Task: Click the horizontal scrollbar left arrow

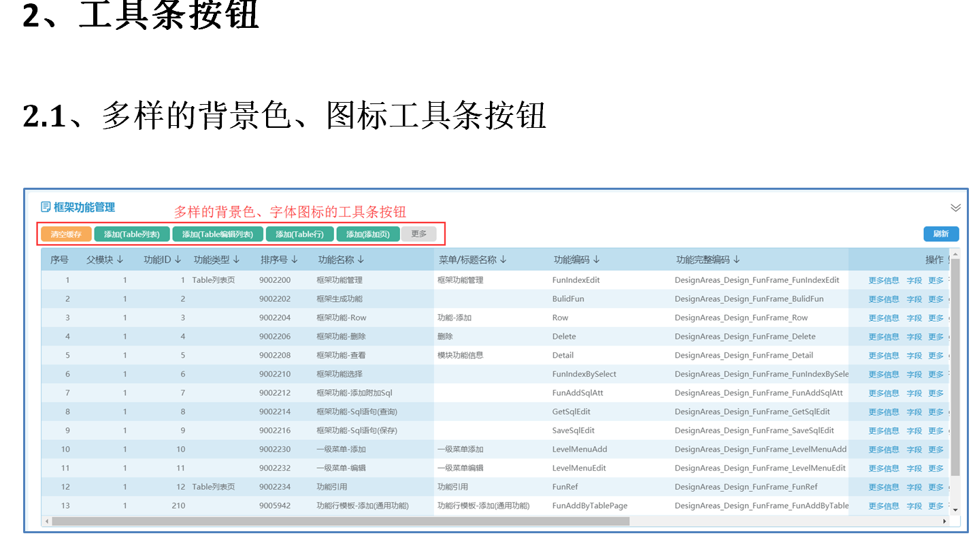Action: (46, 521)
